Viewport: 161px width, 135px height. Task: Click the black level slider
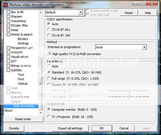click(129, 91)
